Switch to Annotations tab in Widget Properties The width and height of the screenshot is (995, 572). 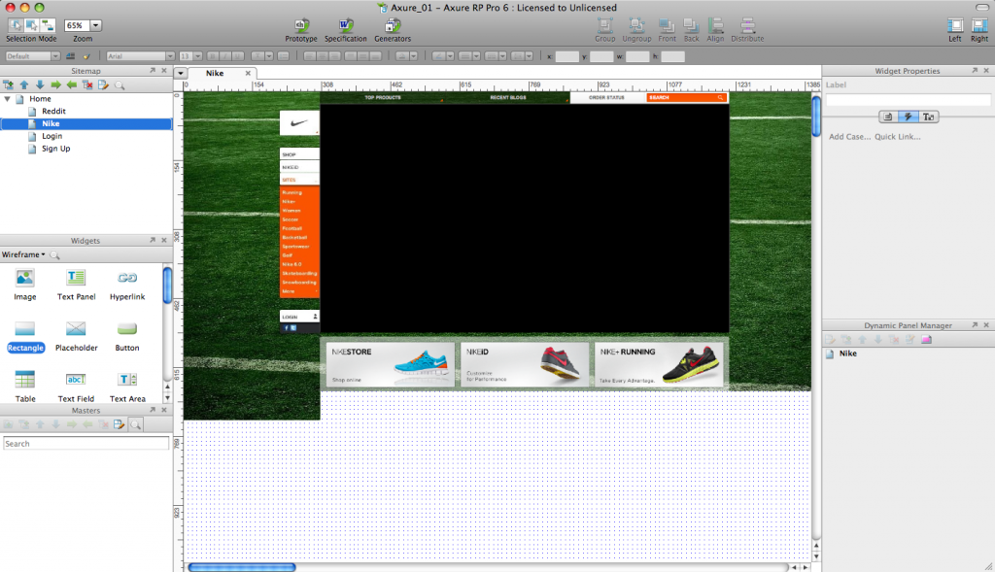(888, 117)
